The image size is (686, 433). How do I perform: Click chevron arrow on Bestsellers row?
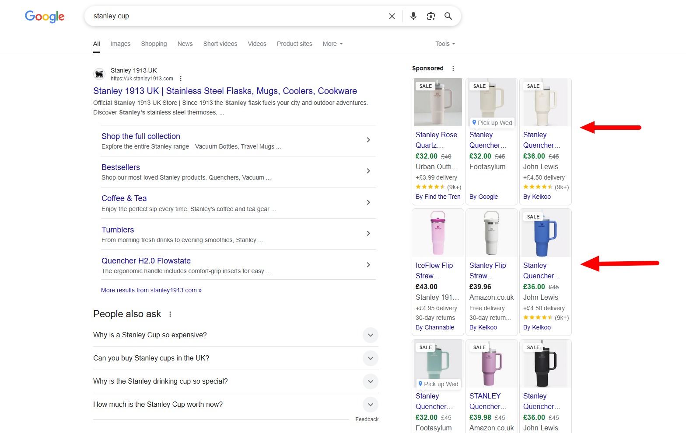368,171
